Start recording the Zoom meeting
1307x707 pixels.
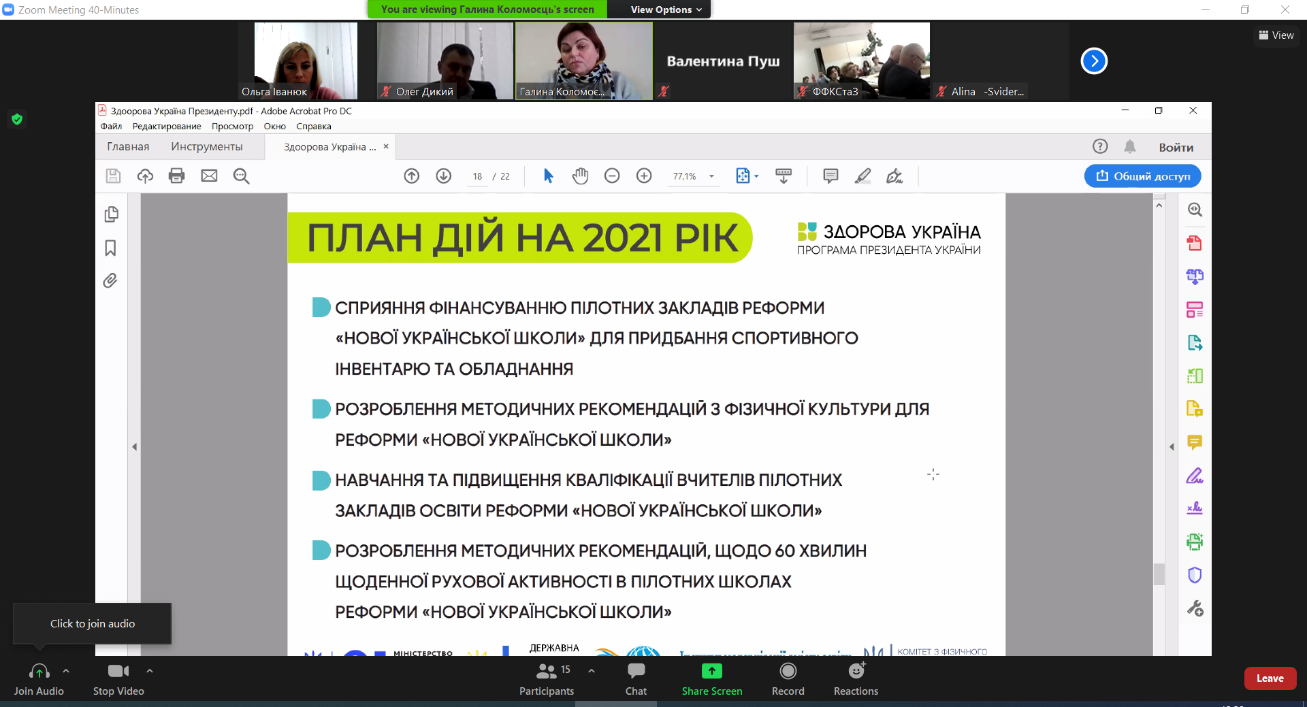(x=788, y=678)
